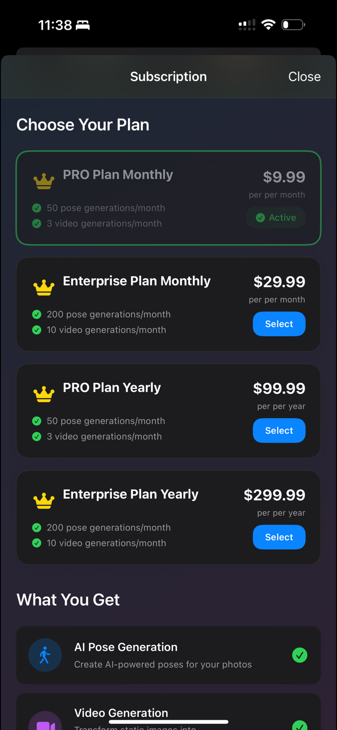Viewport: 337px width, 730px height.
Task: Tap the crown icon on PRO Plan Yearly
Action: (x=44, y=394)
